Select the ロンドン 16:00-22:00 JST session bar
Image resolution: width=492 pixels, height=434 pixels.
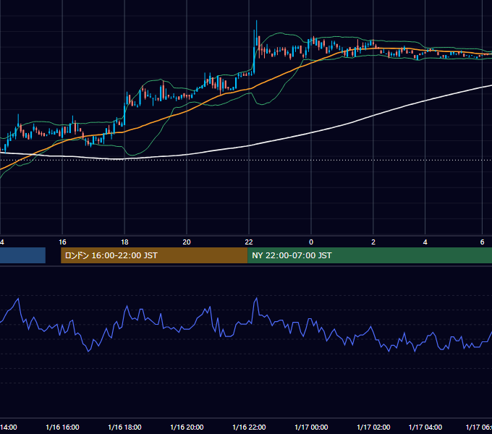pos(154,255)
